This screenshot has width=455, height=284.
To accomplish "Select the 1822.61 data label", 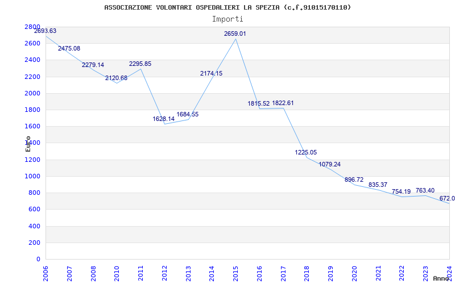I will [x=283, y=103].
